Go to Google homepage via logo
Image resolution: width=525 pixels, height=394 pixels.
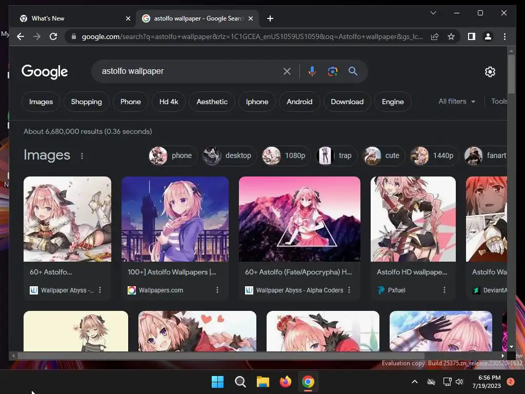[x=45, y=72]
